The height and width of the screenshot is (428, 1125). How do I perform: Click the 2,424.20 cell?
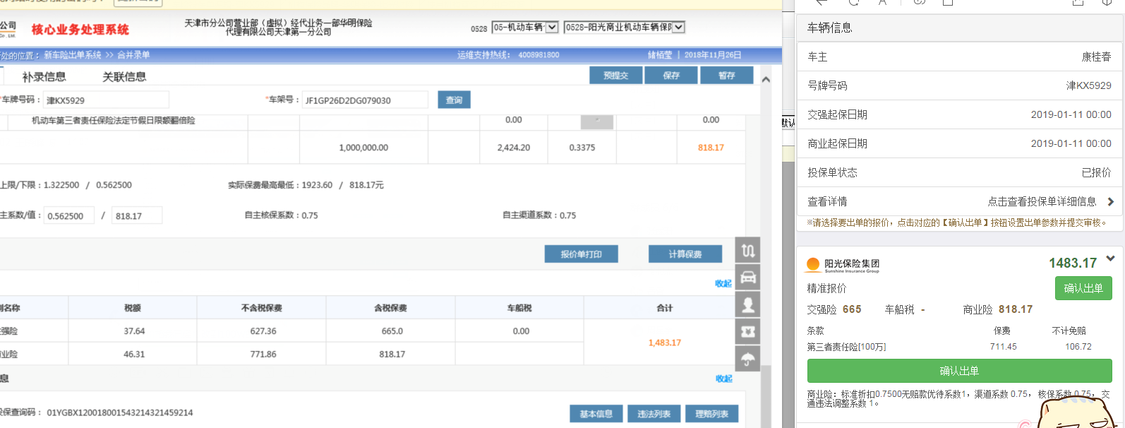pos(514,148)
